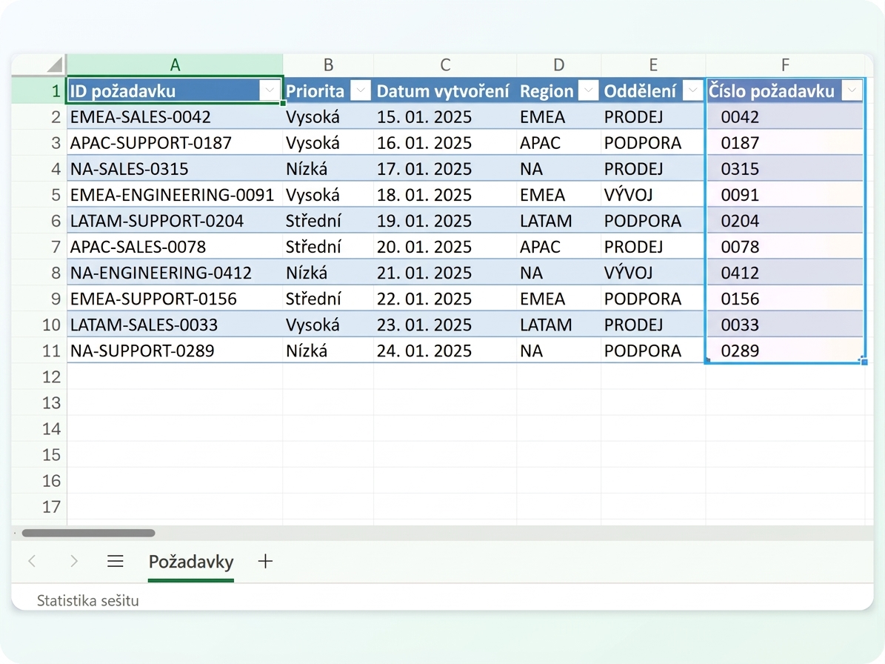This screenshot has height=664, width=885.
Task: Open the Priorita filter dropdown
Action: [x=360, y=90]
